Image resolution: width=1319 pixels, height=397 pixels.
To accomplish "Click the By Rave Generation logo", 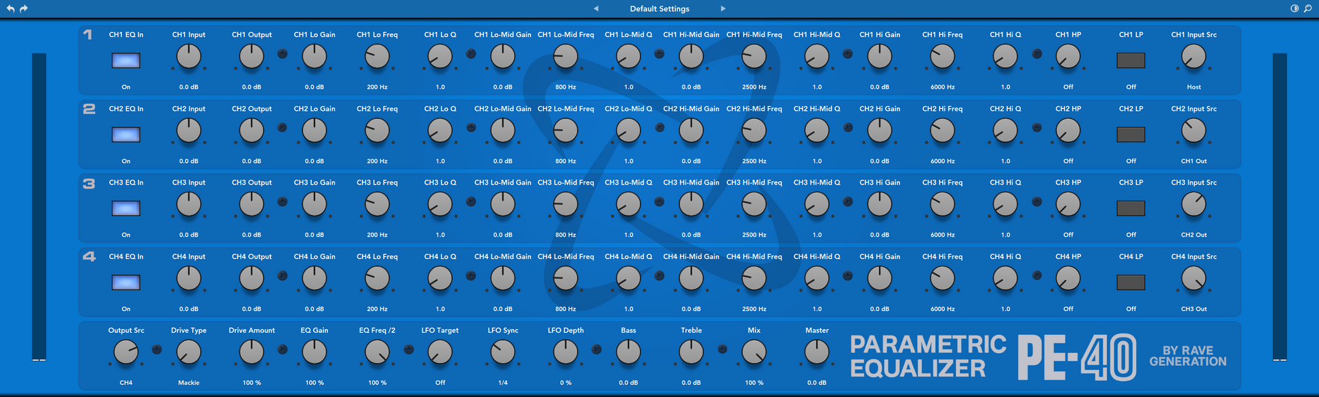I will (x=1188, y=356).
